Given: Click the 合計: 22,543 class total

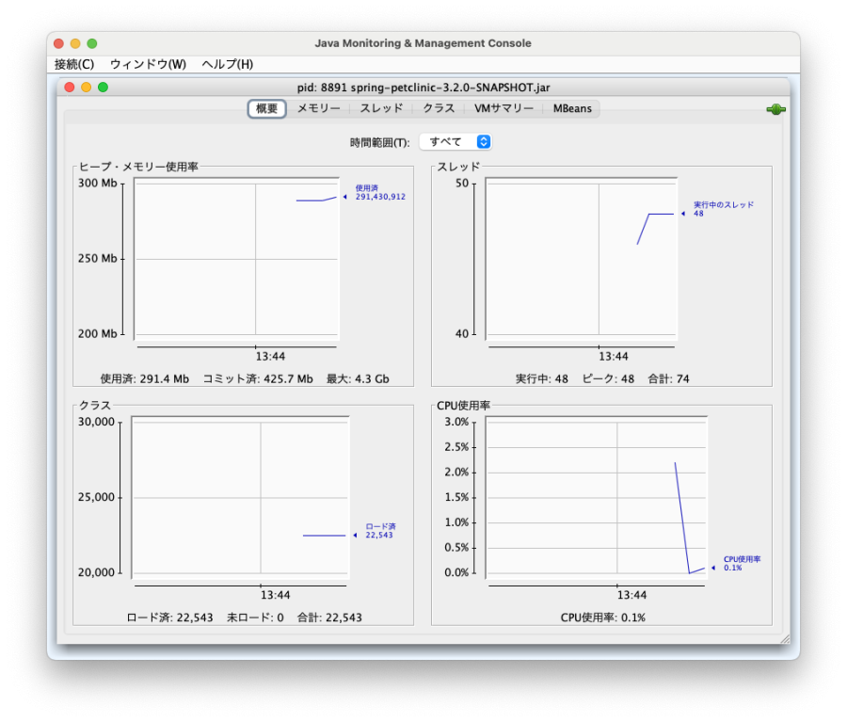Looking at the screenshot, I should 329,618.
